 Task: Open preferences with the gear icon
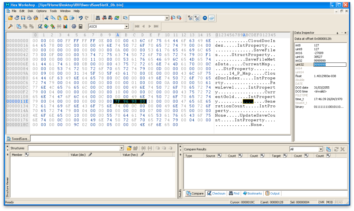tap(74, 26)
